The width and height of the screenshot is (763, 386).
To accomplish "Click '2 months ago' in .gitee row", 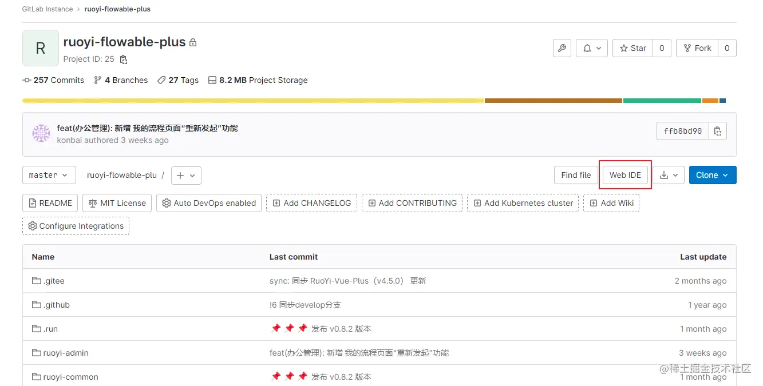I will tap(701, 281).
